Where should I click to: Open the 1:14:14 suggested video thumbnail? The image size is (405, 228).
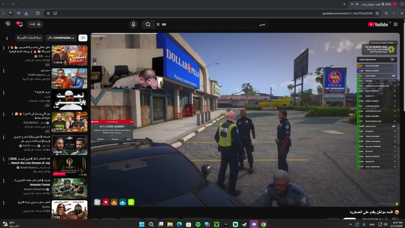[70, 55]
